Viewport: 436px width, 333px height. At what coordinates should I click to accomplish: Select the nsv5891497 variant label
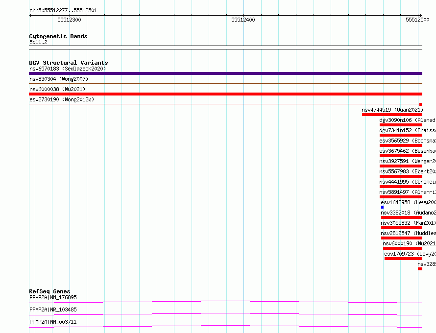click(x=408, y=192)
